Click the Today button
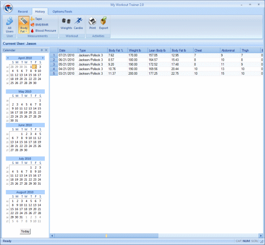 tap(25, 231)
